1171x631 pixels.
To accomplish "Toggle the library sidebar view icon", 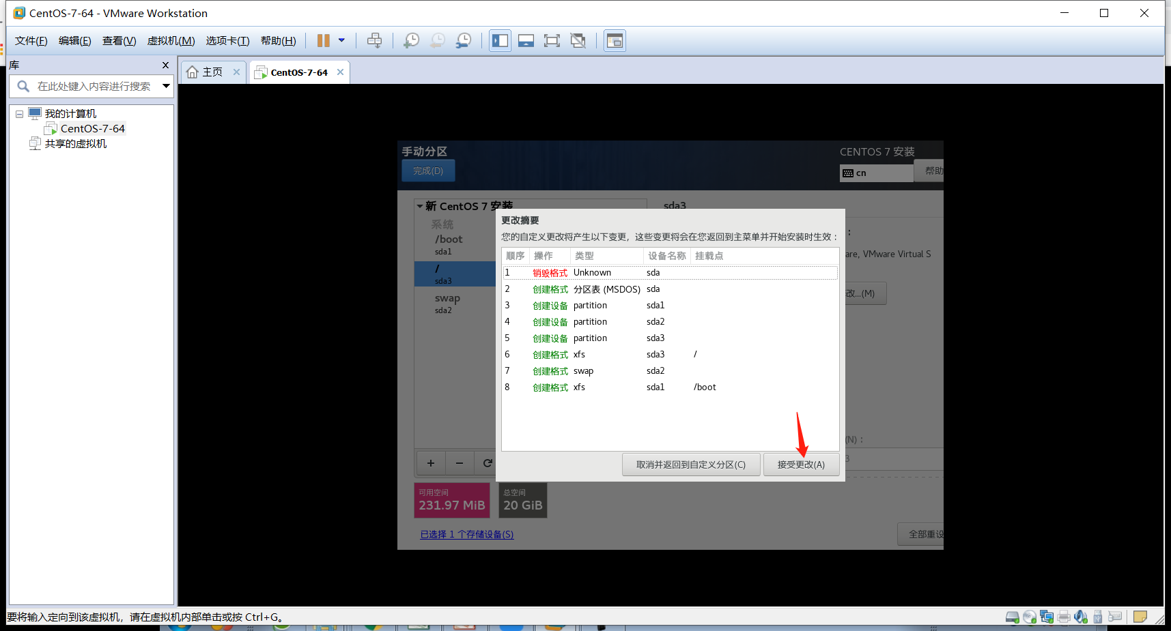I will (500, 41).
